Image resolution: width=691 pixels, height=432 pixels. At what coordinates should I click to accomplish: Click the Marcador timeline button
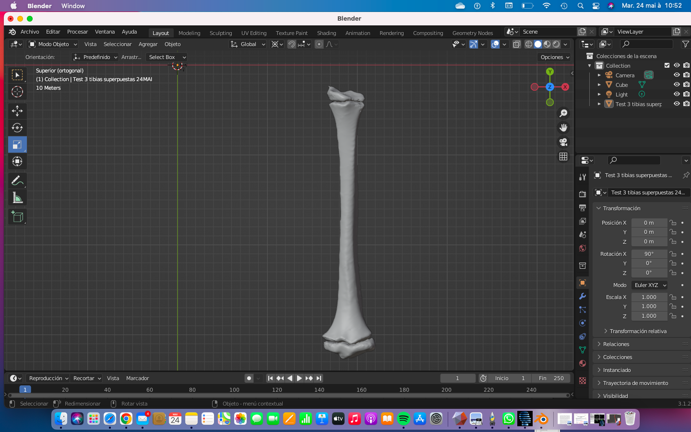(x=137, y=378)
